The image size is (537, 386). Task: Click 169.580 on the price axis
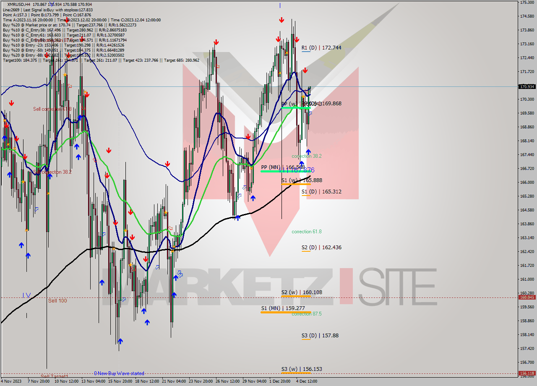point(527,113)
